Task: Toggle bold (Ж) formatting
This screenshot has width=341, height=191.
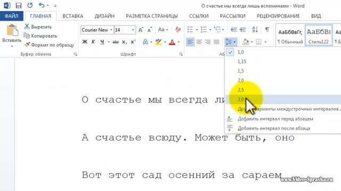Action: tap(85, 42)
